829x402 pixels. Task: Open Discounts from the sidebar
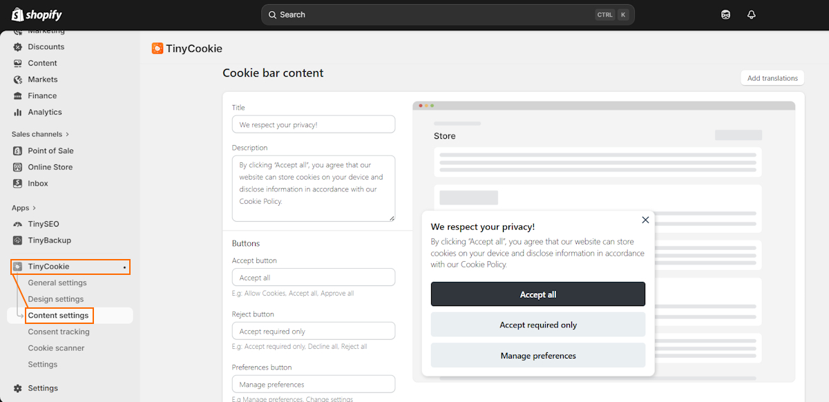(47, 46)
